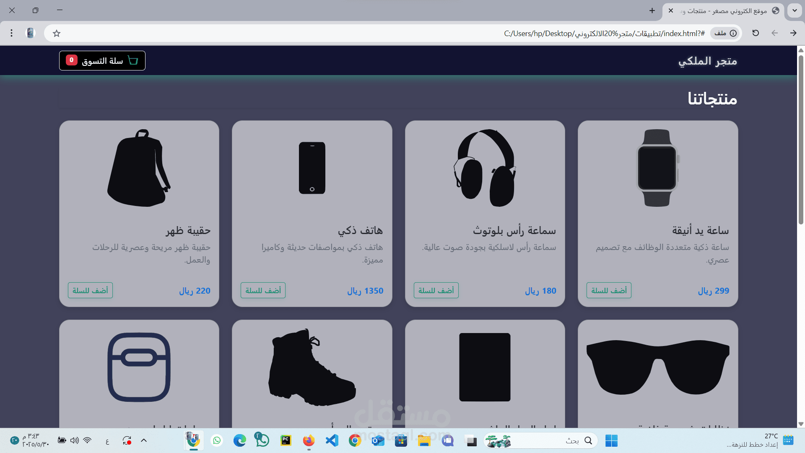The image size is (805, 453).
Task: Click the 180 ريال price
Action: coord(540,291)
